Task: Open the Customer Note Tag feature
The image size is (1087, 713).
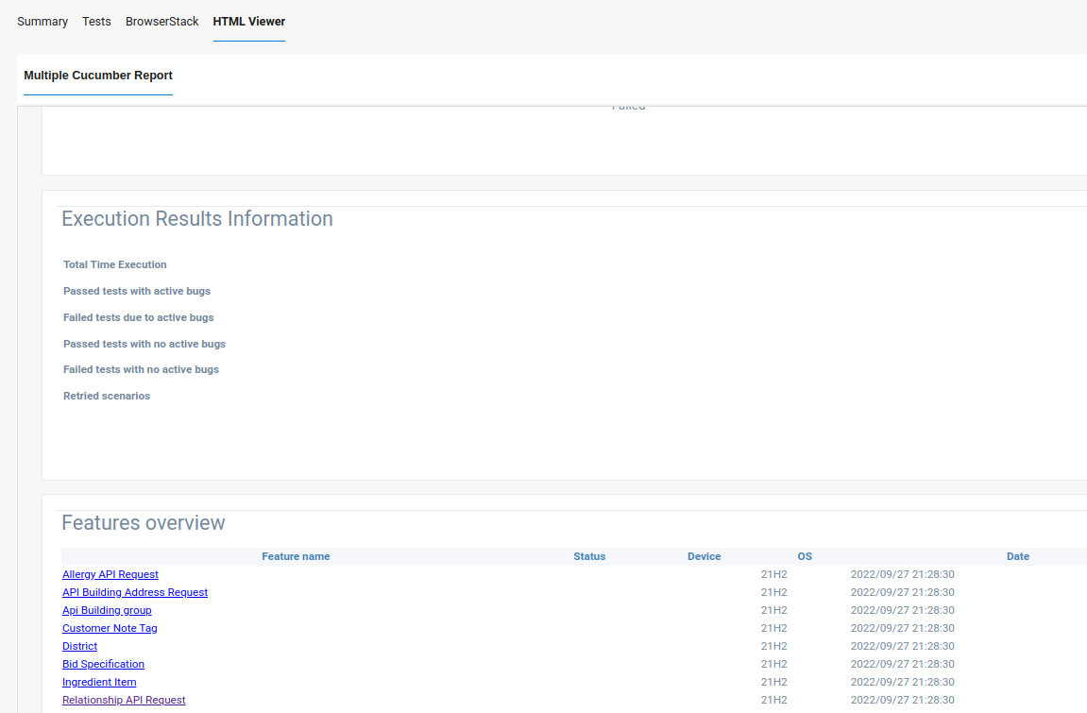Action: (x=110, y=628)
